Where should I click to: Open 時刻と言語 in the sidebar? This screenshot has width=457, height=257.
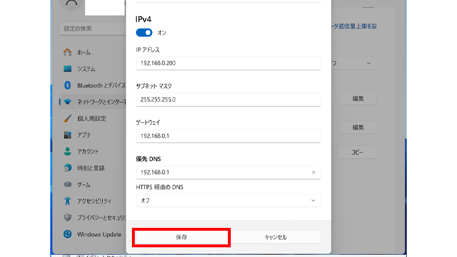pos(92,168)
